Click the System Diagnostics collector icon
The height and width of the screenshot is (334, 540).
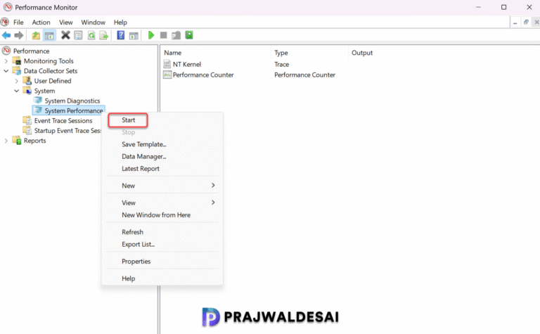38,101
